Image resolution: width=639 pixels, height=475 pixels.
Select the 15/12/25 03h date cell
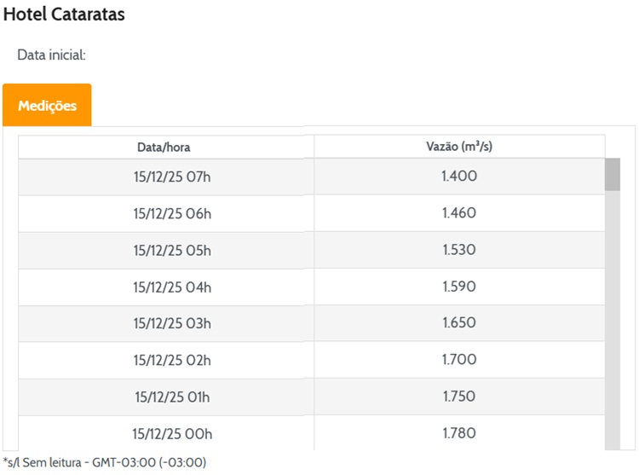[x=172, y=323]
